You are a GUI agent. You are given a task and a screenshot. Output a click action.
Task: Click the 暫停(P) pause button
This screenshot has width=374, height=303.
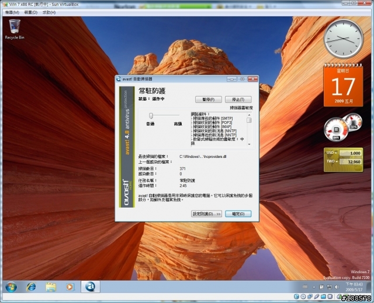coord(209,99)
